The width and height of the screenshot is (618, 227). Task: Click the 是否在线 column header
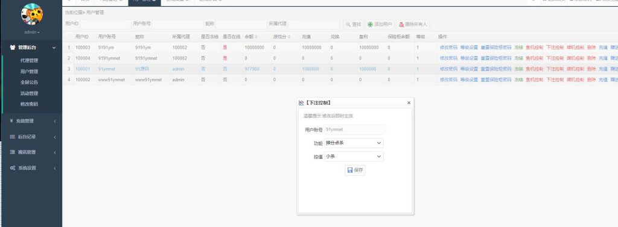(x=231, y=37)
